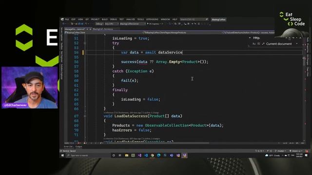Open the BUILD menu
This screenshot has height=175, width=312.
pos(105,19)
